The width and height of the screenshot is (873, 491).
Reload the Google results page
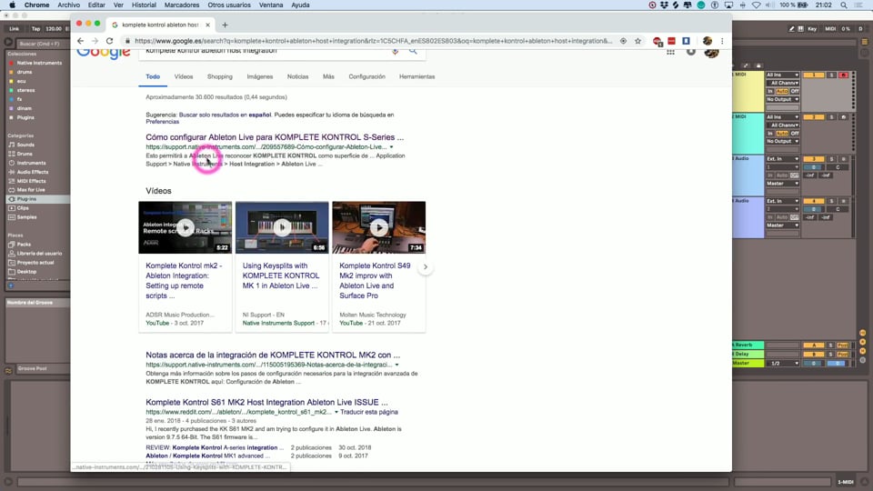click(110, 41)
